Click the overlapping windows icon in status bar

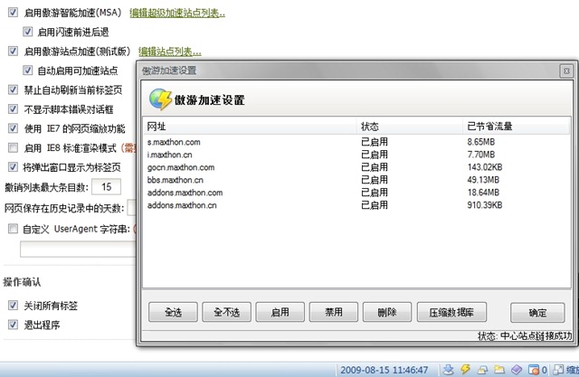482,370
